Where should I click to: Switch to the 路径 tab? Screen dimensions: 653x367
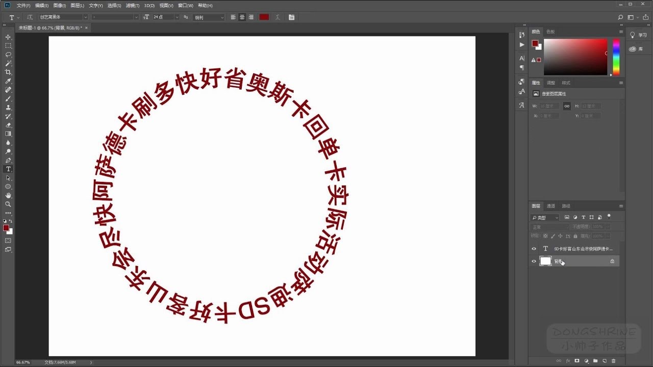tap(566, 206)
